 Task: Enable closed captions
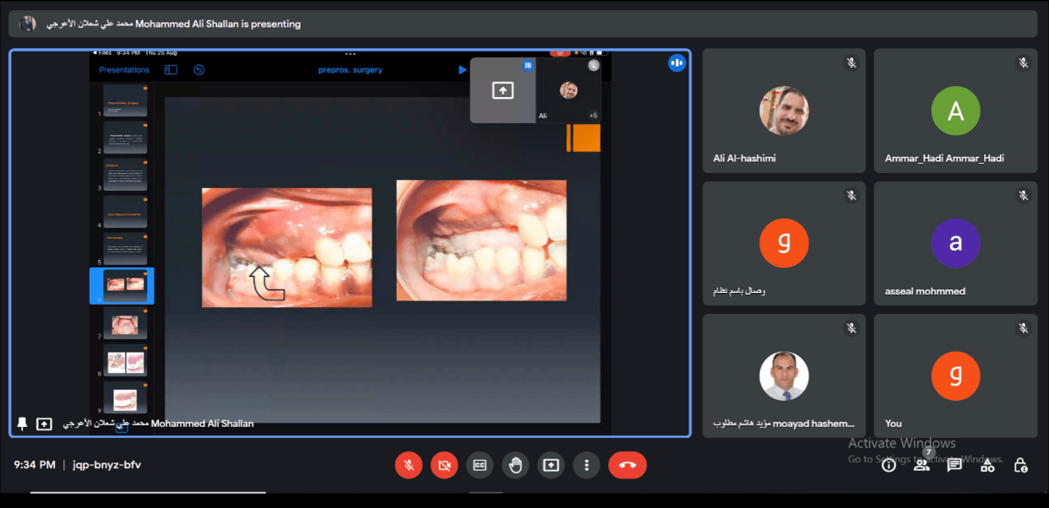(x=480, y=465)
